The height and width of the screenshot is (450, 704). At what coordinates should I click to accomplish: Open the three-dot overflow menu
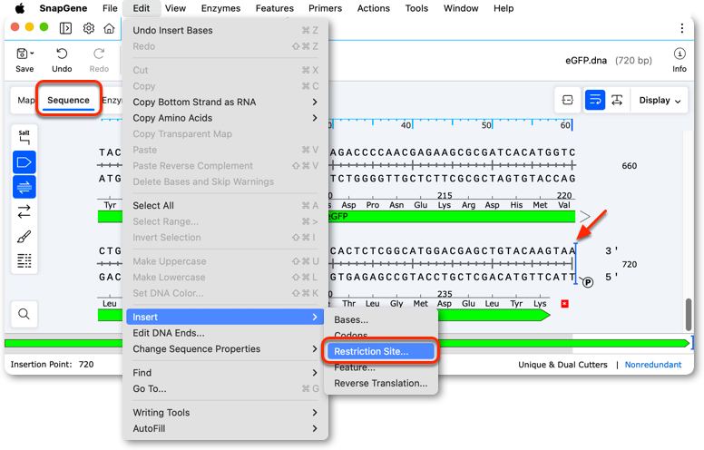tap(682, 28)
